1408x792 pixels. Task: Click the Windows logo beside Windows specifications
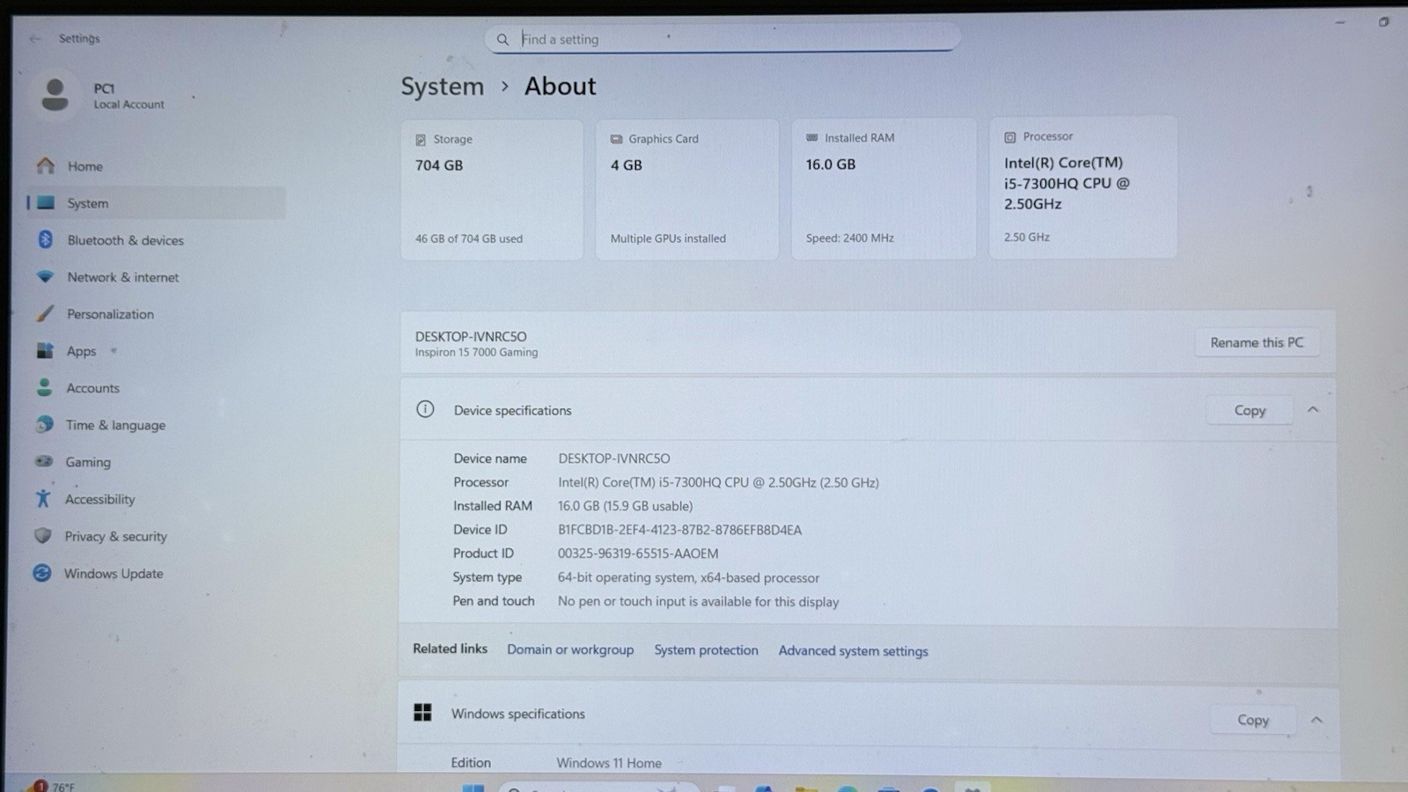click(x=422, y=713)
